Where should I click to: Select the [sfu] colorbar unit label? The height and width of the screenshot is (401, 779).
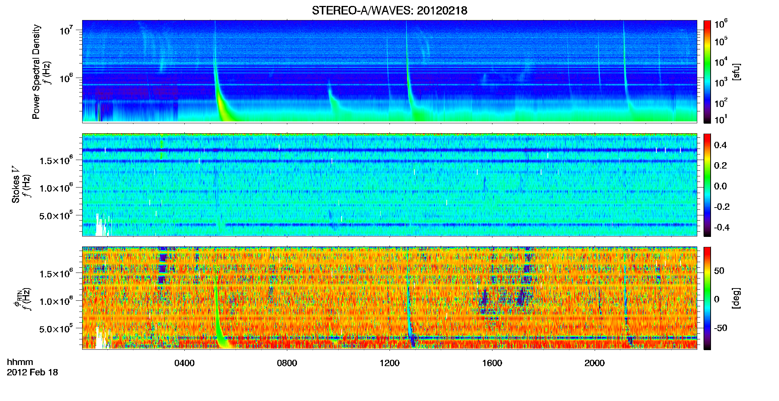coord(737,72)
